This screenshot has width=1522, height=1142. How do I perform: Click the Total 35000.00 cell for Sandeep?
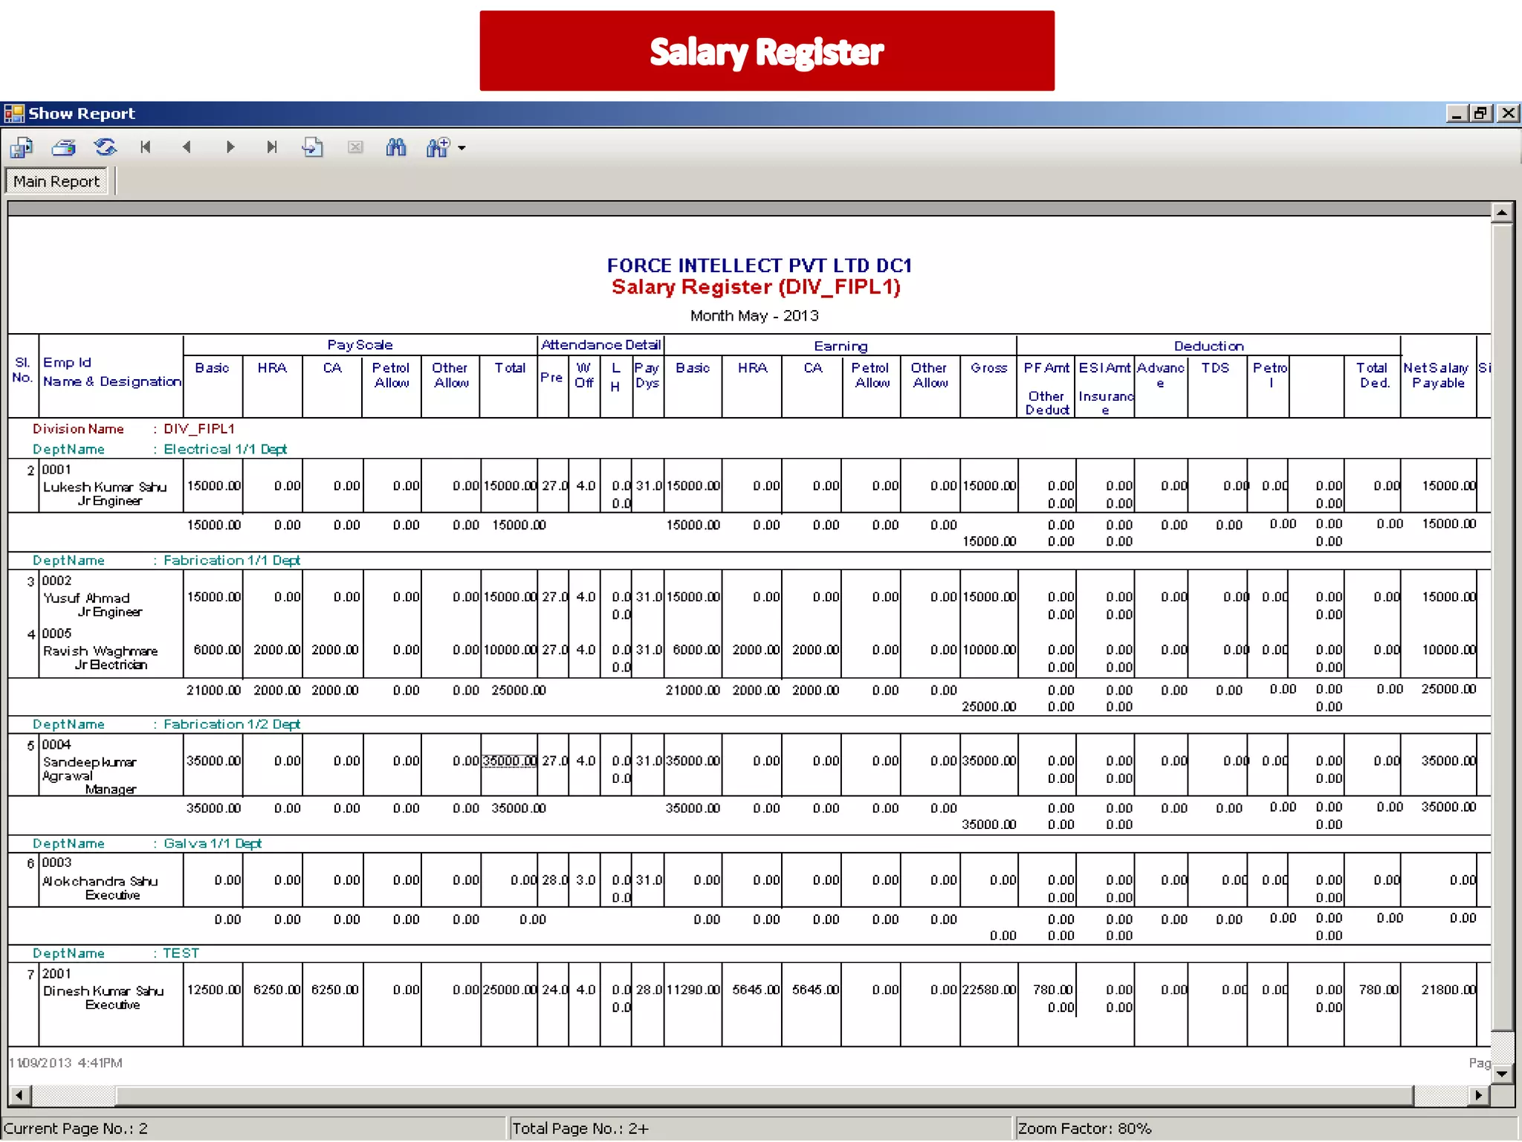[509, 761]
